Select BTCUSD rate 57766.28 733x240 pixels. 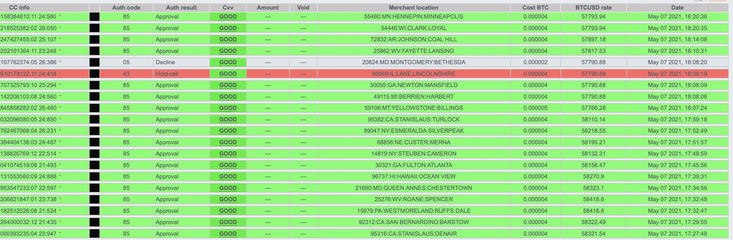[x=593, y=108]
